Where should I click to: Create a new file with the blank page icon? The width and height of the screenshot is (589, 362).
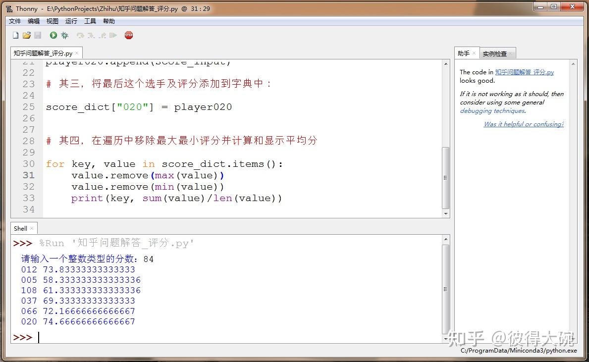point(15,35)
